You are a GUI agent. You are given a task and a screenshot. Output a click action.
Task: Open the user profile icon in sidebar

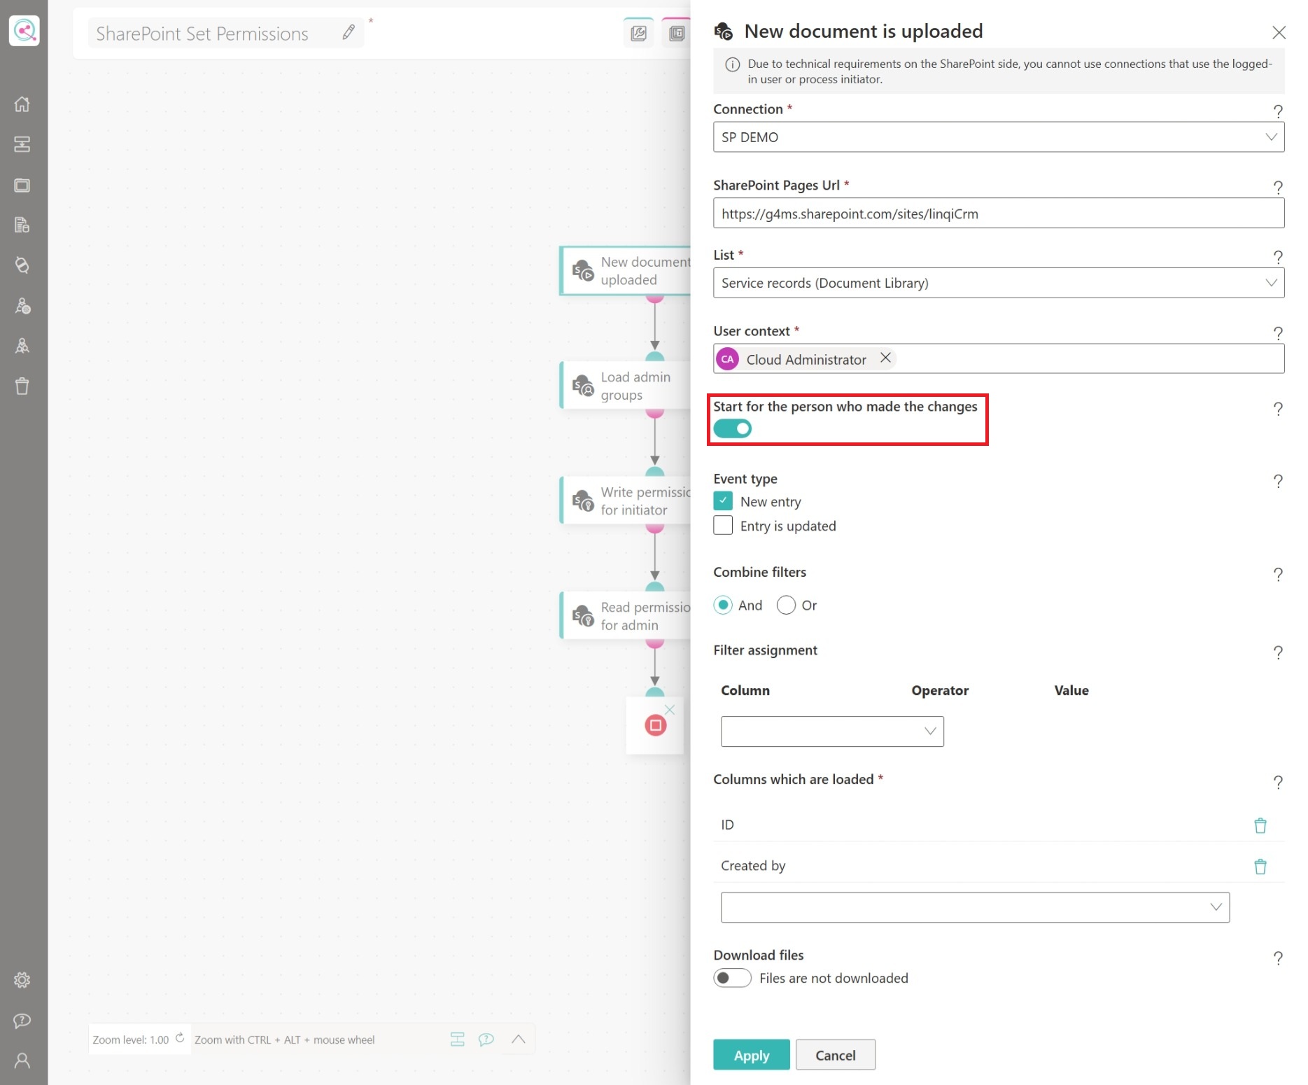click(x=22, y=1060)
